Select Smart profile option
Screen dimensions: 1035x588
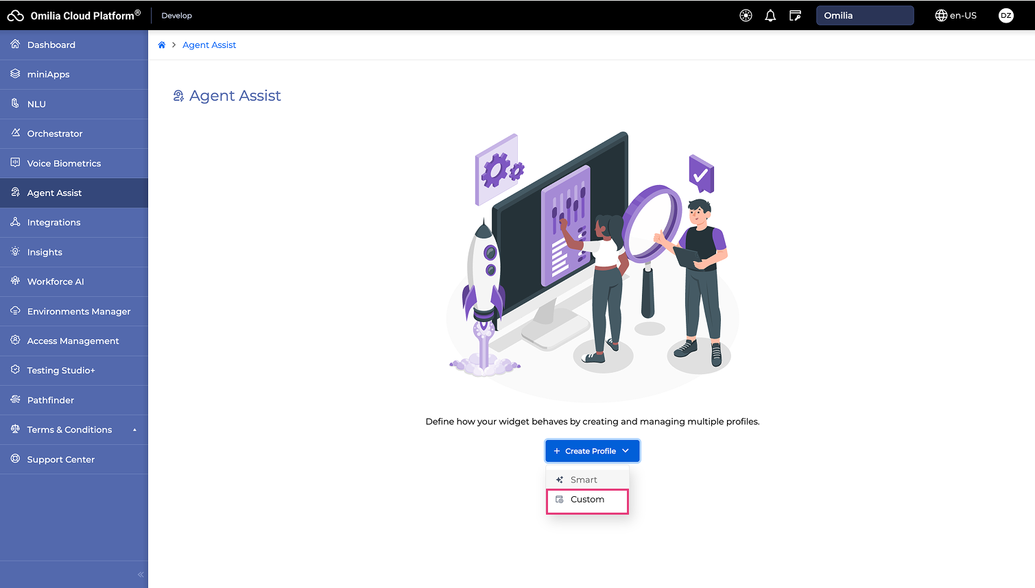click(584, 480)
